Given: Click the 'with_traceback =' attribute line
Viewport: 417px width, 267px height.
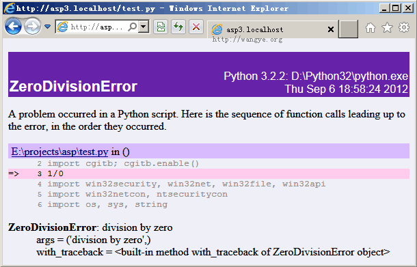Looking at the screenshot, I should pyautogui.click(x=213, y=252).
